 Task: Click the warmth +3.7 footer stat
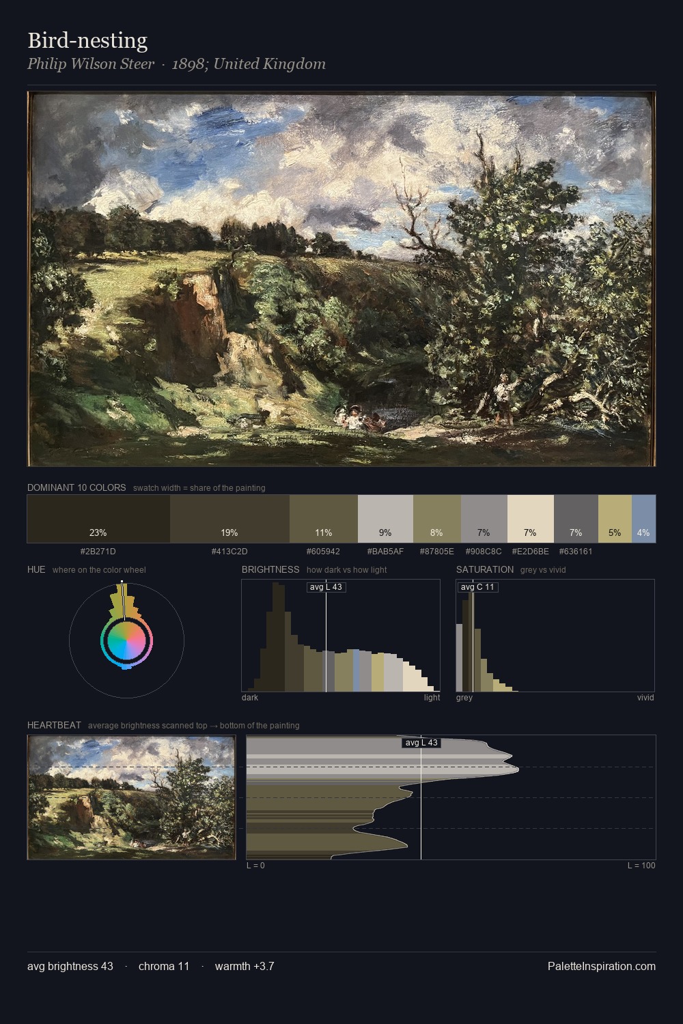click(245, 967)
